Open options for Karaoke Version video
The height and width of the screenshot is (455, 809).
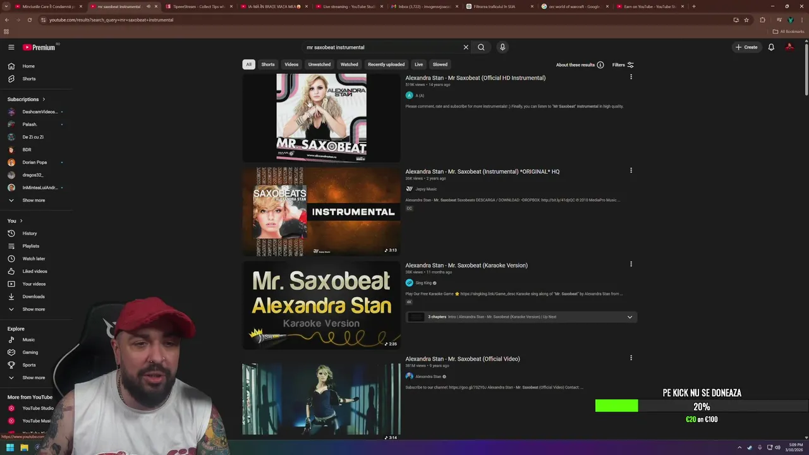coord(631,264)
